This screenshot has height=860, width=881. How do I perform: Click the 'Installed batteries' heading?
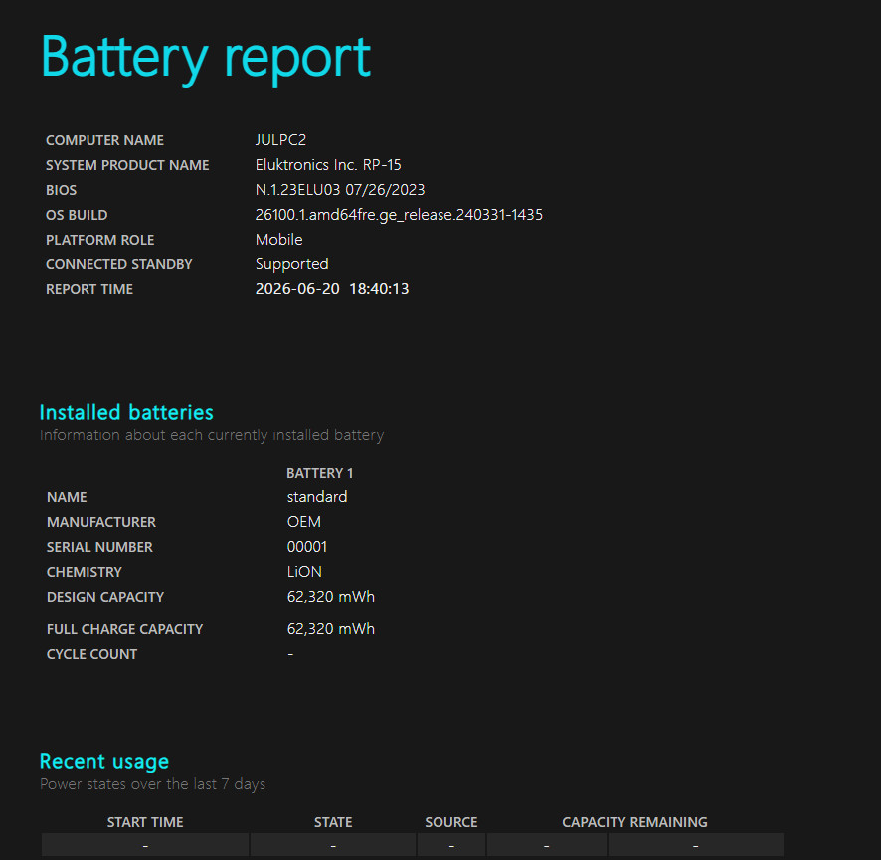click(126, 412)
